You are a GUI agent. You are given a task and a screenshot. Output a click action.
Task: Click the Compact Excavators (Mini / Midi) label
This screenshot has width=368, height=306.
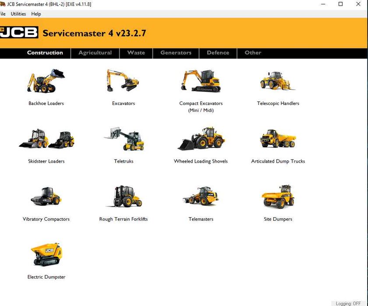click(x=201, y=107)
